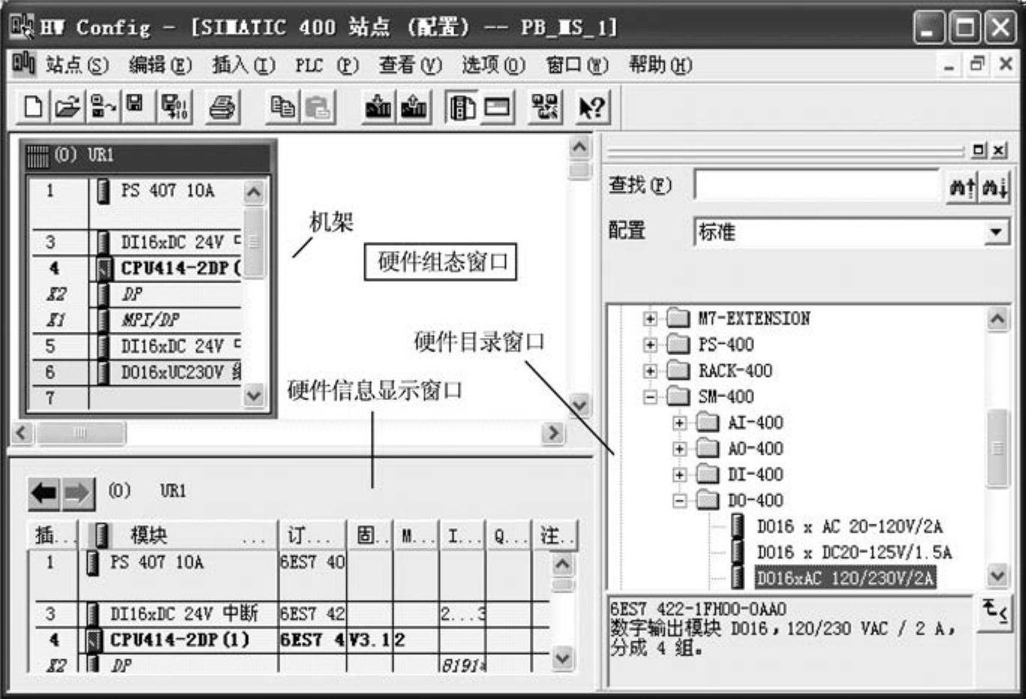Select DO16xAC 120/230V/2A in catalog
Image resolution: width=1026 pixels, height=699 pixels.
pos(845,578)
